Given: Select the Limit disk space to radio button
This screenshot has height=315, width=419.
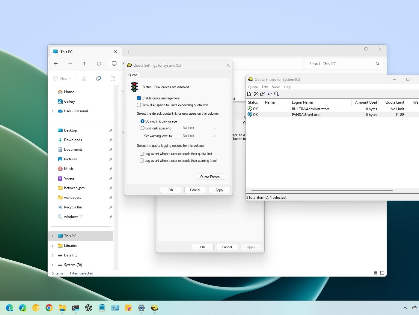Looking at the screenshot, I should point(143,128).
